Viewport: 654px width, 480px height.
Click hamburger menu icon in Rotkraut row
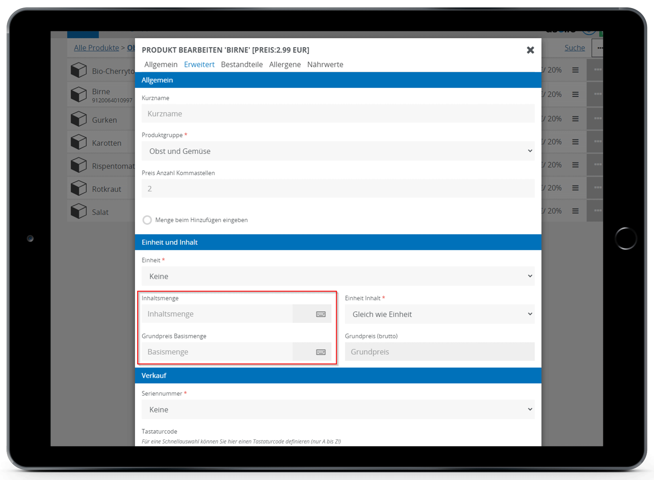coord(575,188)
